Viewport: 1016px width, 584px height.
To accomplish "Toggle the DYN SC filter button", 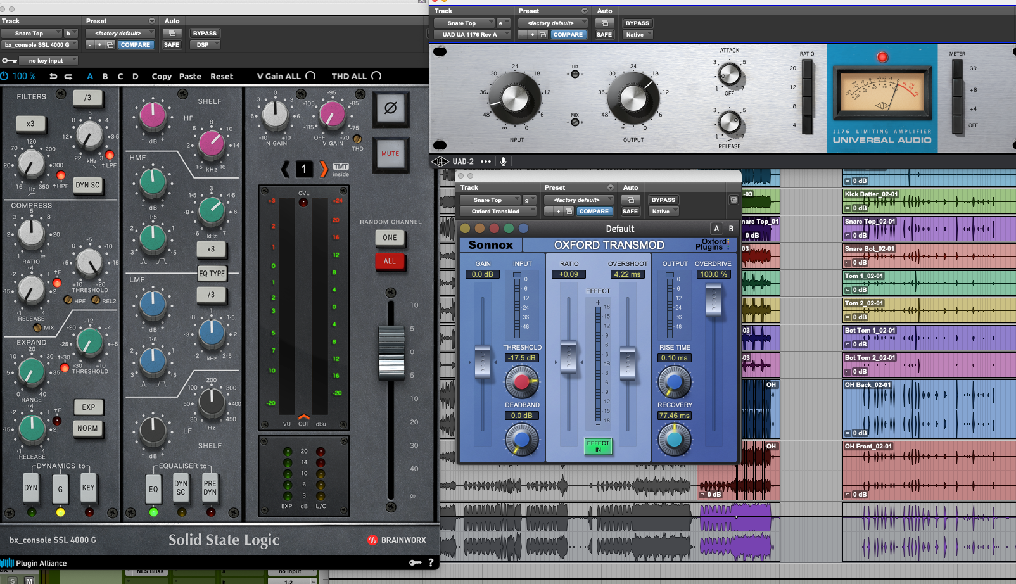I will pyautogui.click(x=87, y=185).
